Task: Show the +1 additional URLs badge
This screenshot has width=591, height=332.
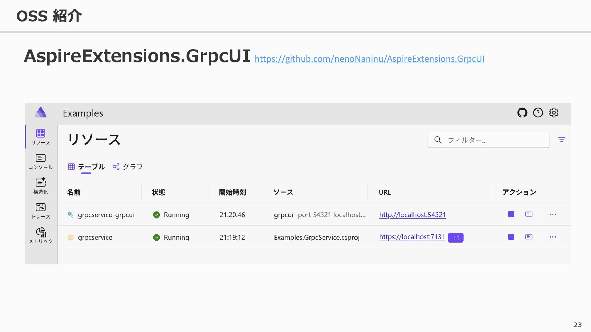Action: (456, 238)
